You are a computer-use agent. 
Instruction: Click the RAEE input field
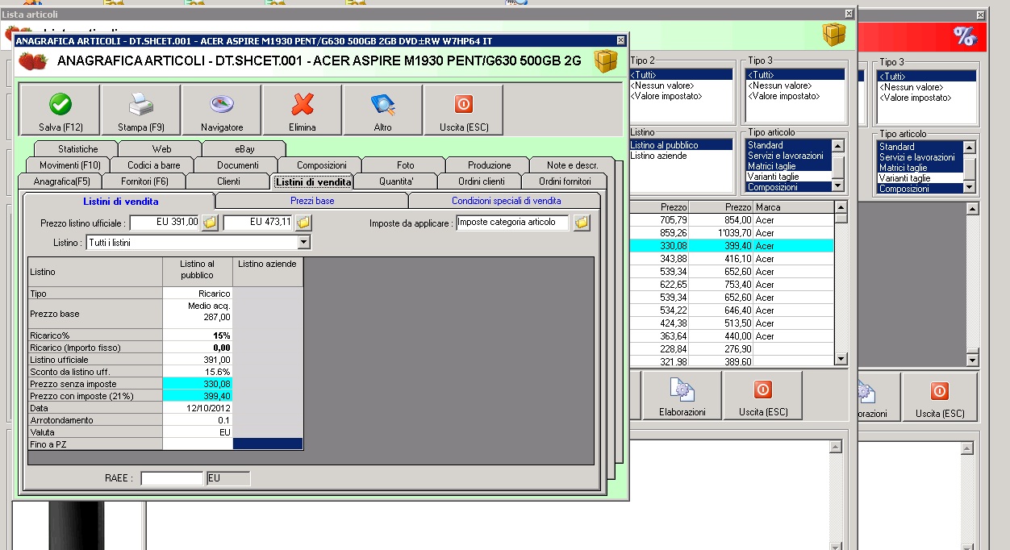pyautogui.click(x=172, y=478)
